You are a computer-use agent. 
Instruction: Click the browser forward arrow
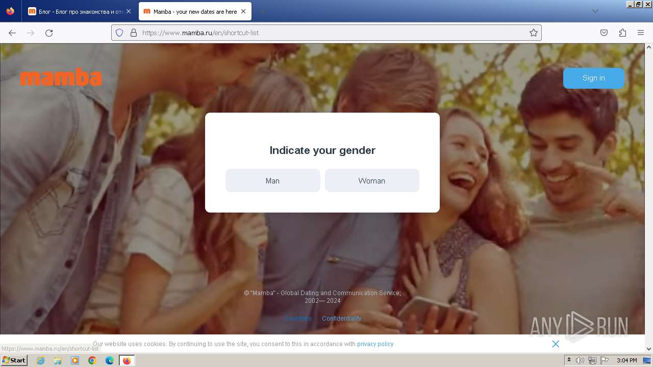[31, 33]
